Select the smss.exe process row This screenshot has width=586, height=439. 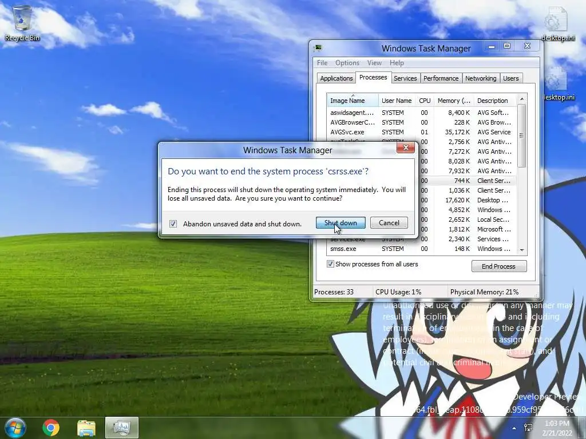point(422,249)
